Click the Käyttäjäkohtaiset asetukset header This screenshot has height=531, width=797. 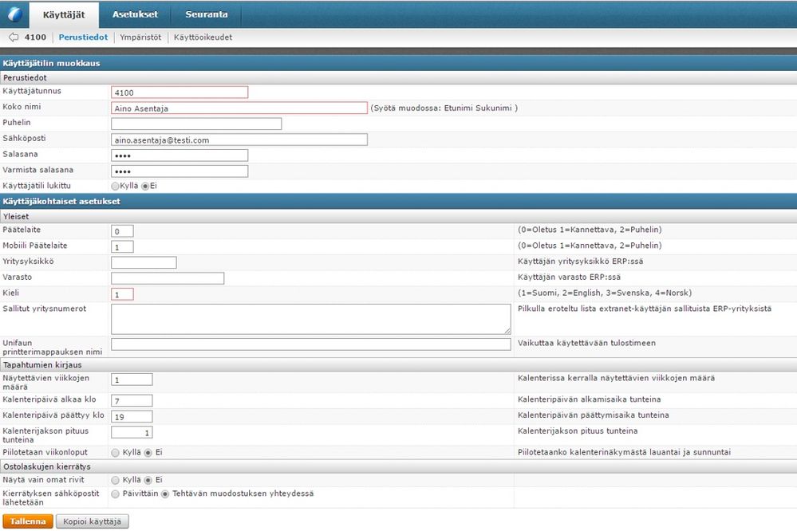coord(61,201)
